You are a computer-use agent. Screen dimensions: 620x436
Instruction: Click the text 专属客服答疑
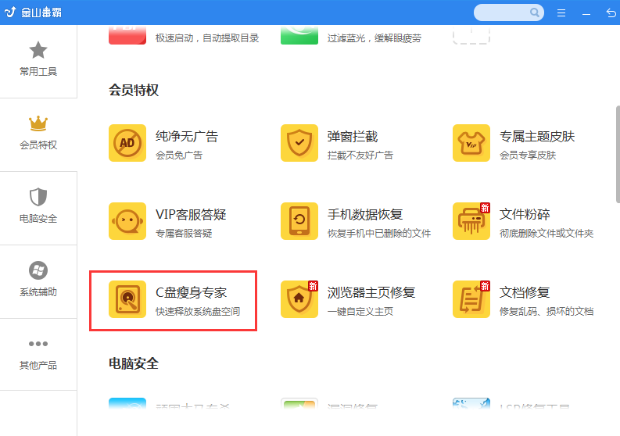tap(184, 234)
